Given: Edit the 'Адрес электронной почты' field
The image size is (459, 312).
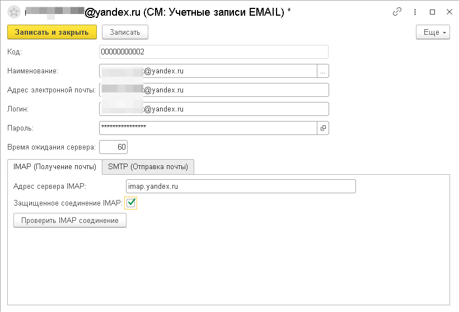Looking at the screenshot, I should coord(214,90).
